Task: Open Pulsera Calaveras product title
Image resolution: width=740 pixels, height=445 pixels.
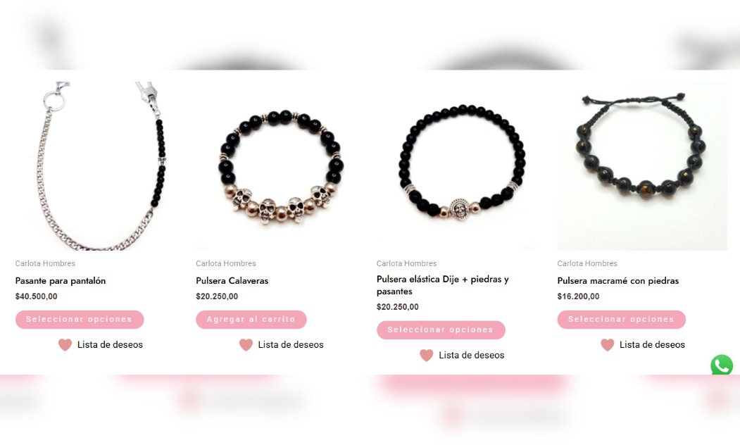Action: point(232,281)
